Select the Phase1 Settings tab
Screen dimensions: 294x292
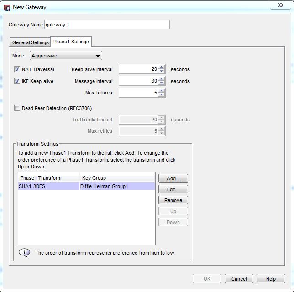71,42
